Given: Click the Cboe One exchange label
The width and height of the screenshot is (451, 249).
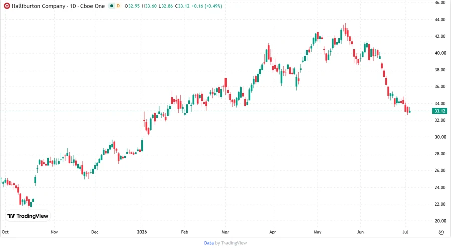Looking at the screenshot, I should 92,6.
